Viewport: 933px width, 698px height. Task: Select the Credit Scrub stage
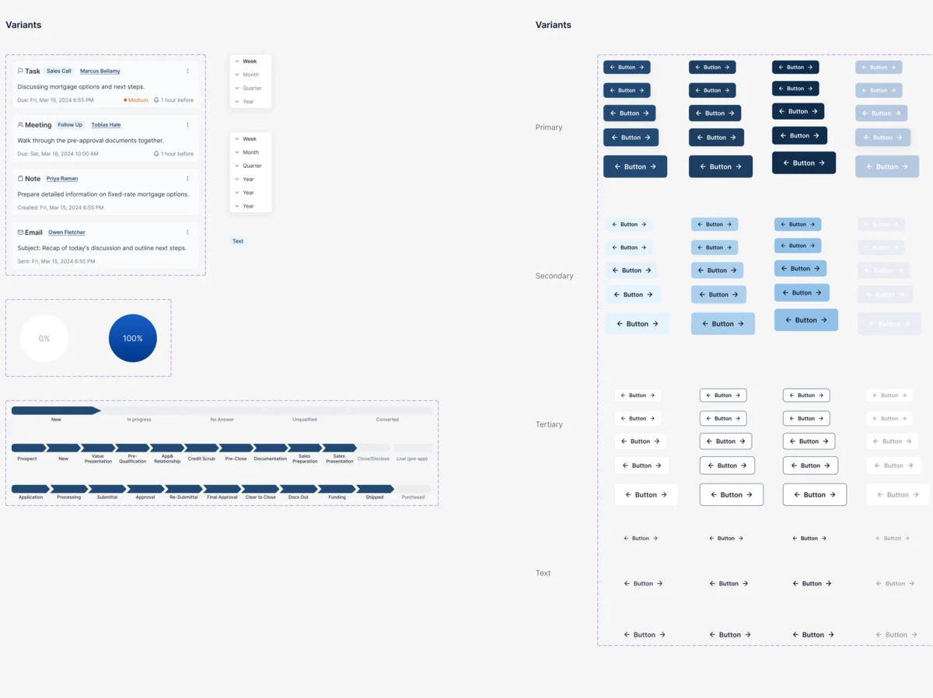tap(201, 448)
